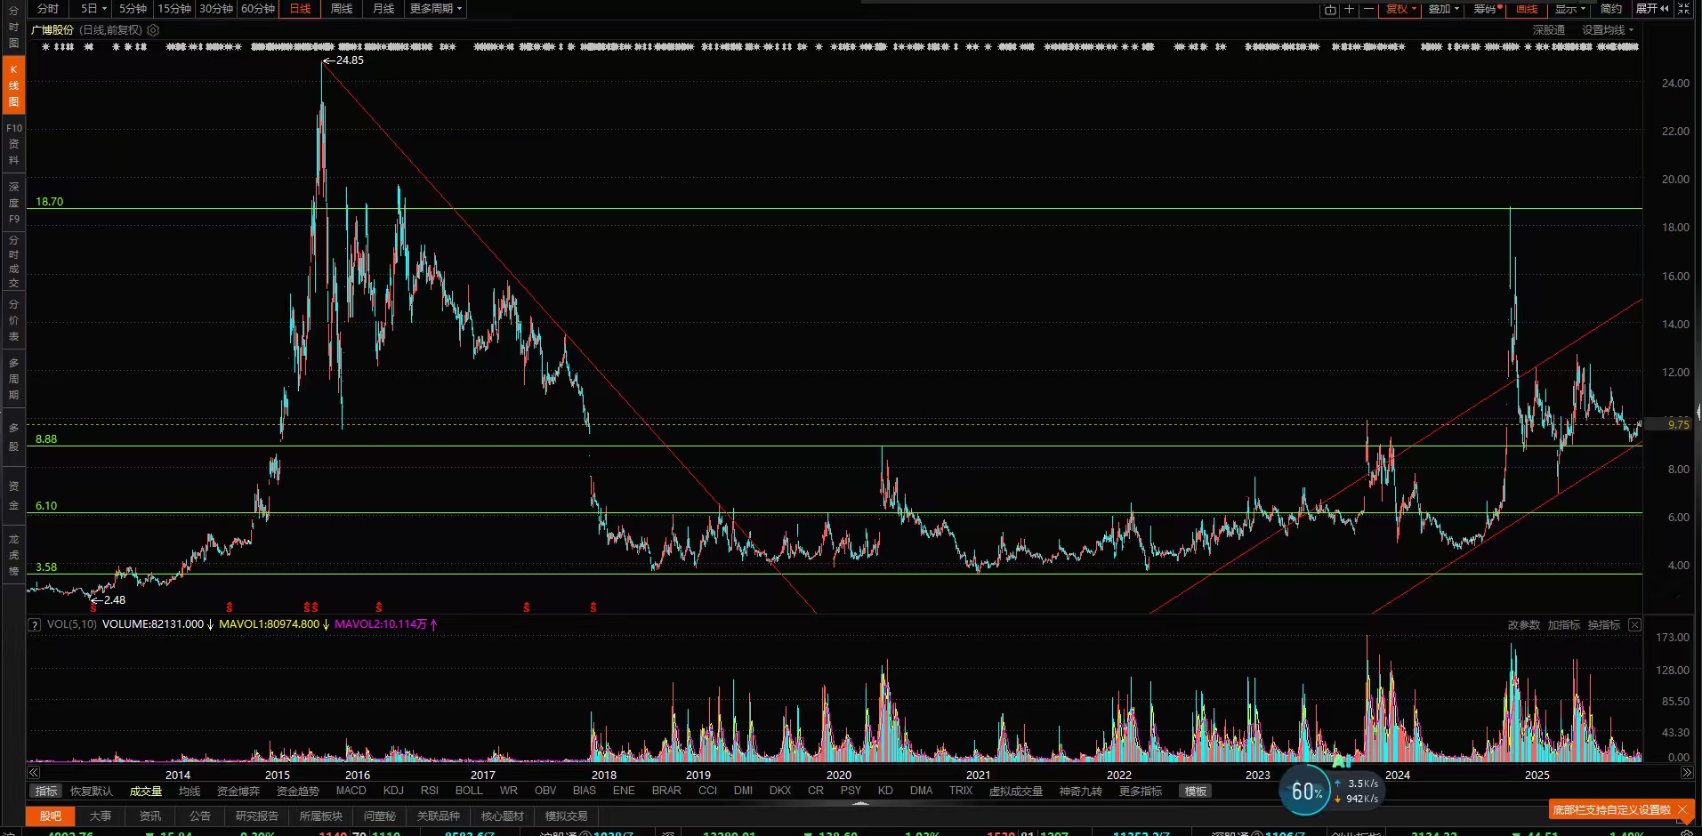Open 股吧 bottom tab

51,816
